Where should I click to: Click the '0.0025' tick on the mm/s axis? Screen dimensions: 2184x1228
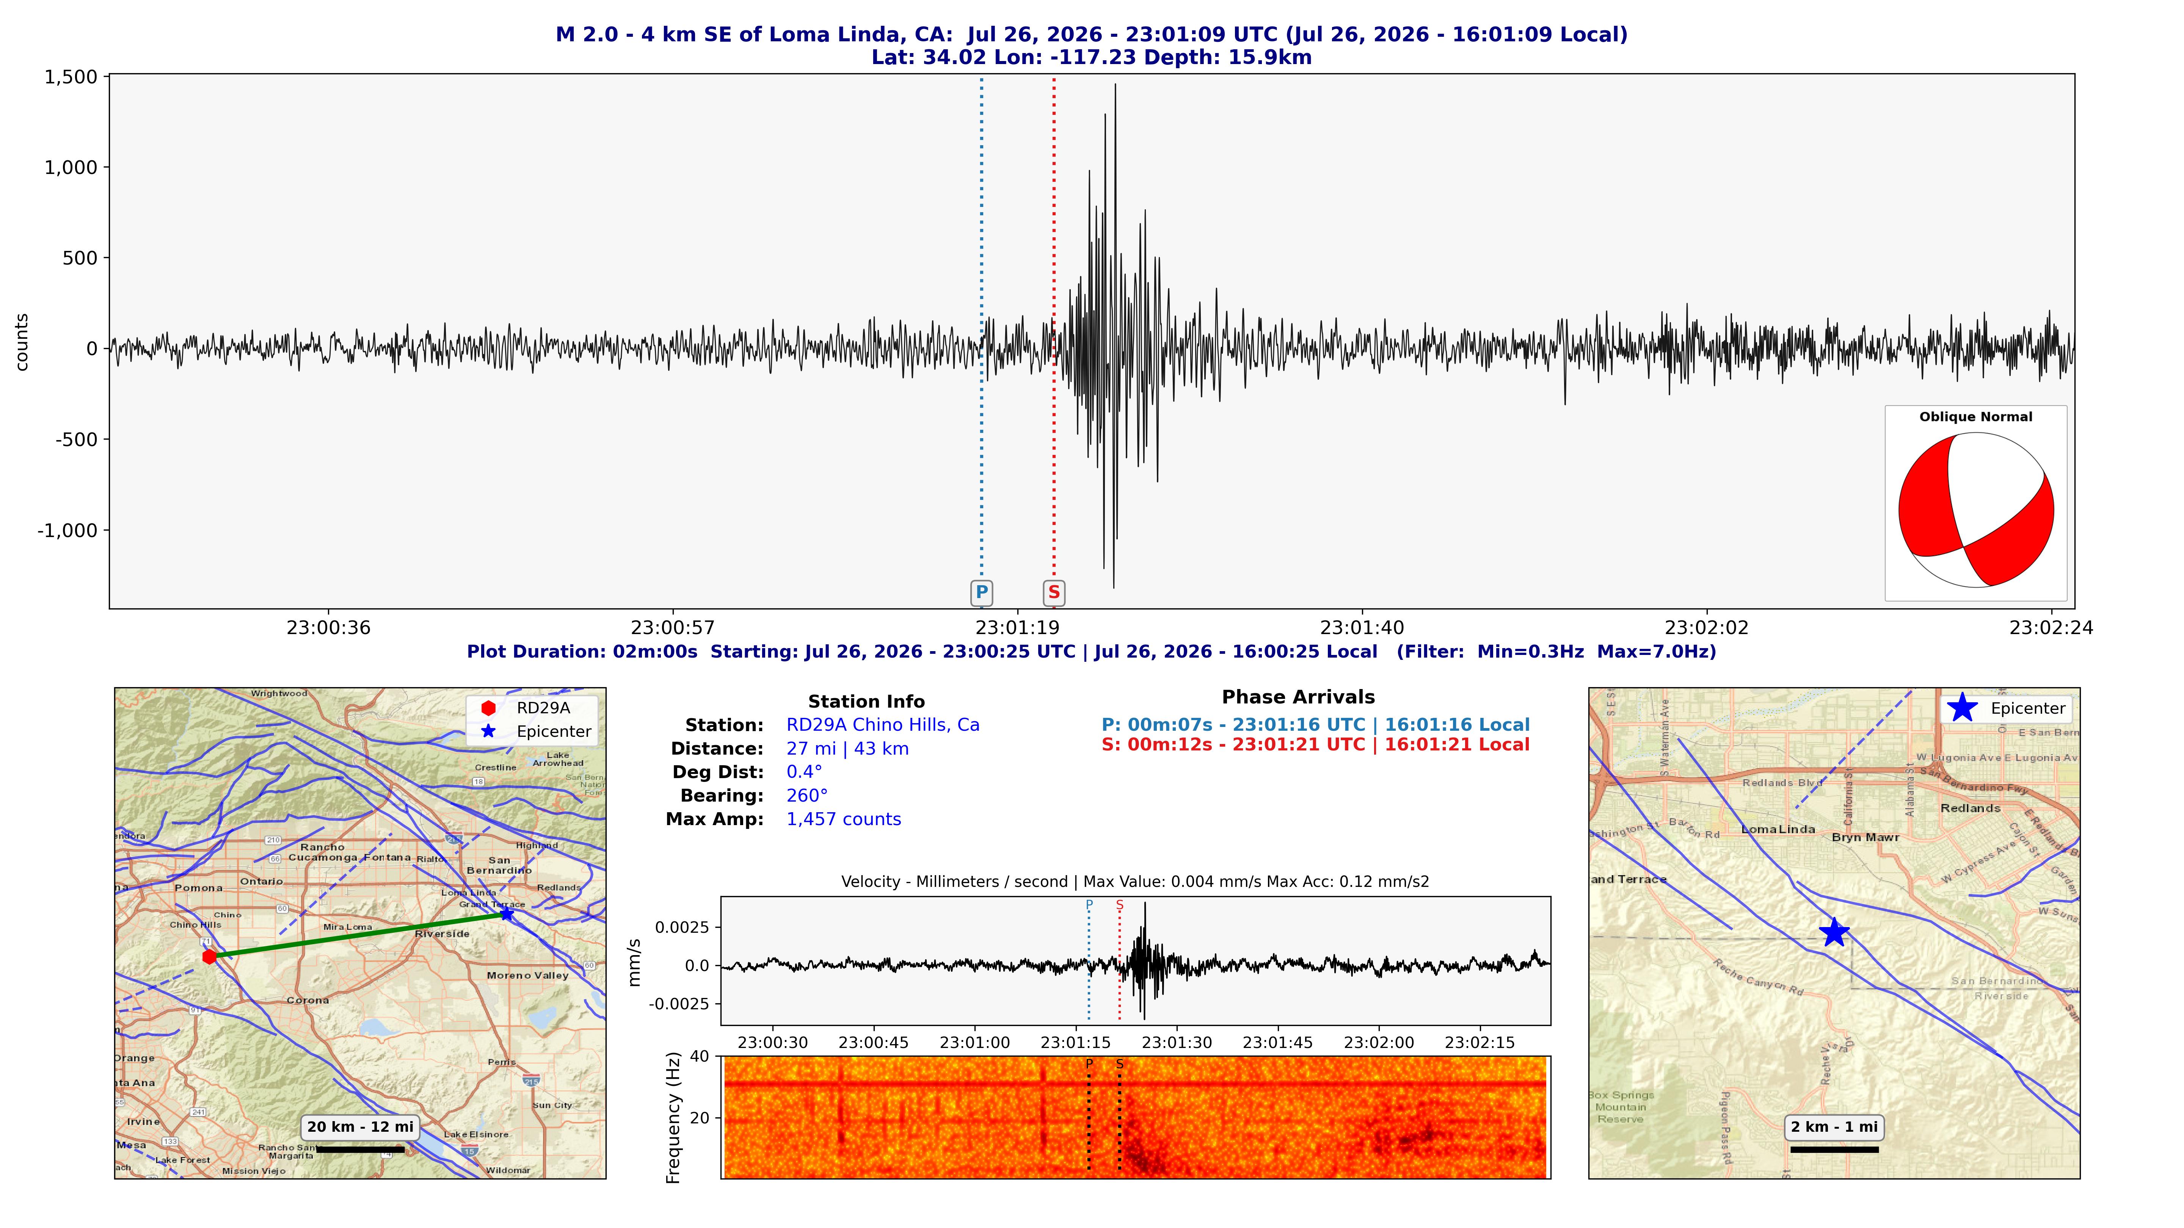click(x=682, y=927)
